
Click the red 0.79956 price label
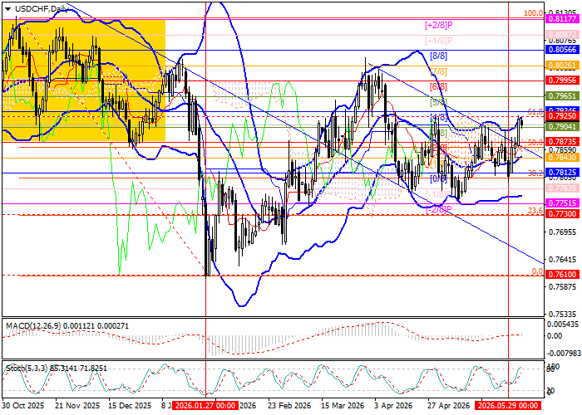(564, 81)
